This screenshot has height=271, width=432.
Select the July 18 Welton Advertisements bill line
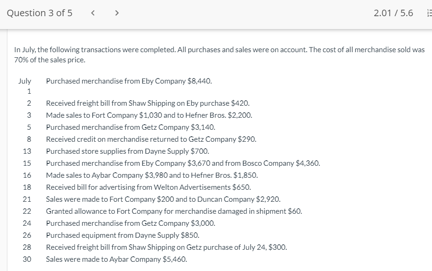148,187
